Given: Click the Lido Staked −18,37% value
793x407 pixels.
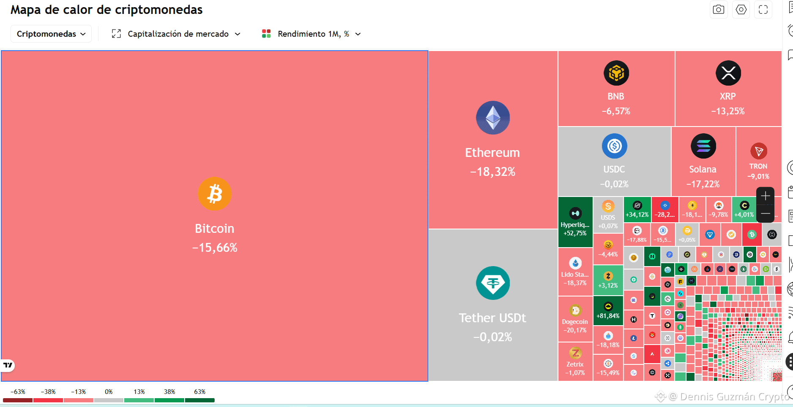Looking at the screenshot, I should (x=575, y=283).
